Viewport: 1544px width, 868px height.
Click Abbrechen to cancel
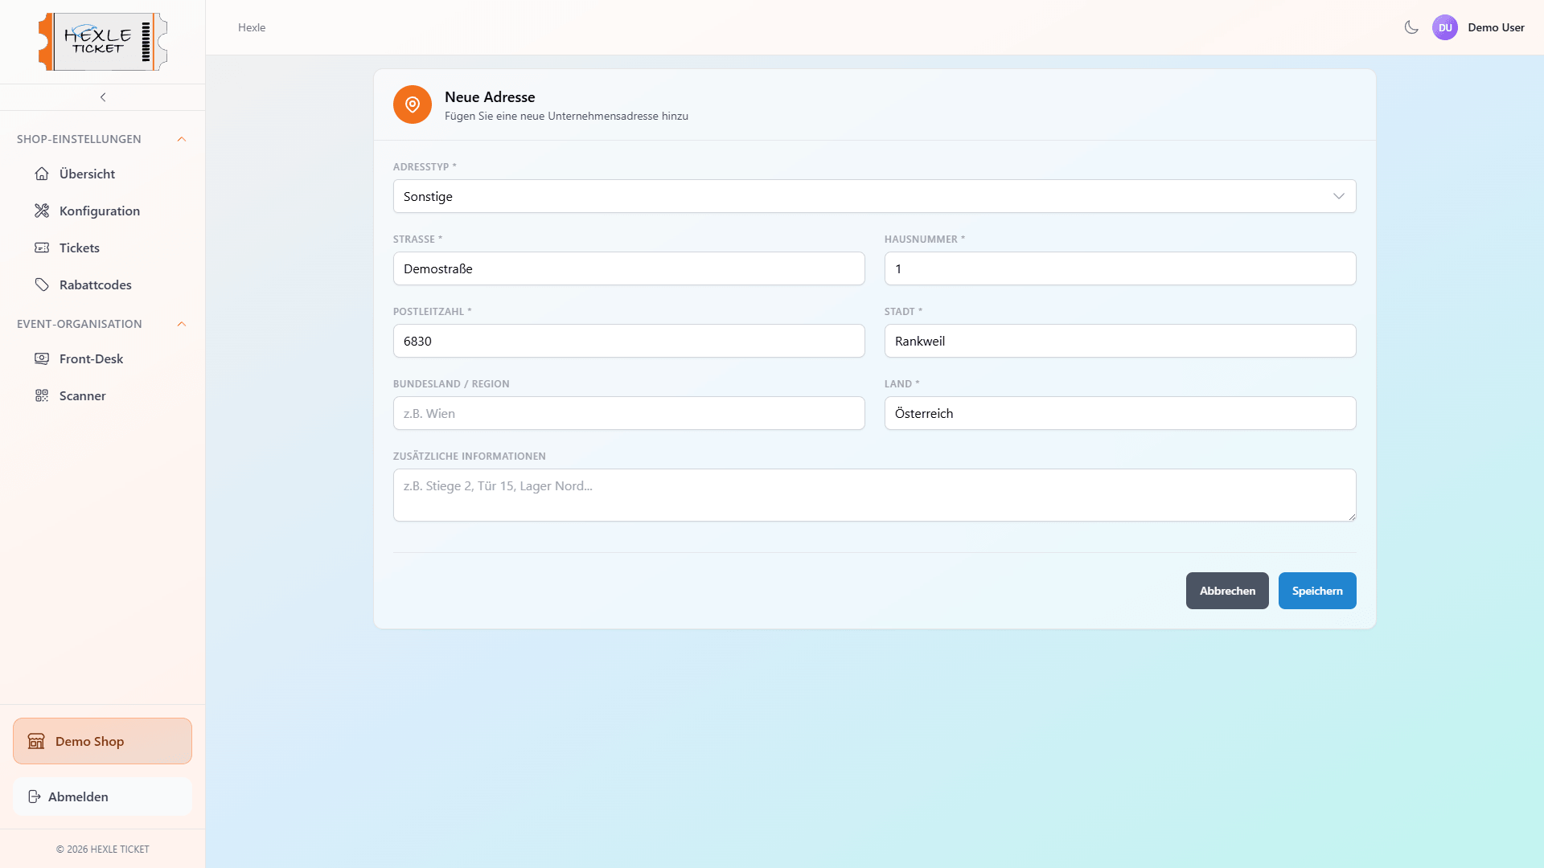click(x=1226, y=591)
